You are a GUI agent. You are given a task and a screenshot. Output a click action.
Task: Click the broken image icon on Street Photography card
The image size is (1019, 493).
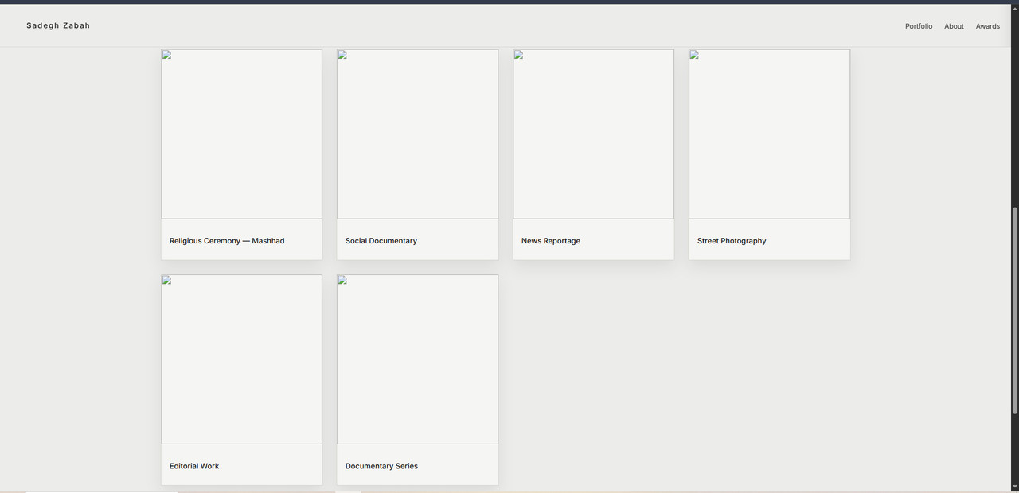[x=694, y=55]
